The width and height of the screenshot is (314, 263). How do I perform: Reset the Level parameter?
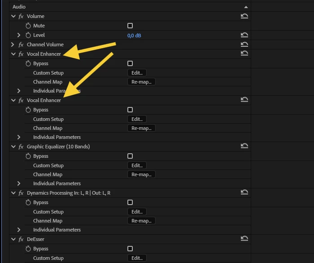[x=244, y=35]
